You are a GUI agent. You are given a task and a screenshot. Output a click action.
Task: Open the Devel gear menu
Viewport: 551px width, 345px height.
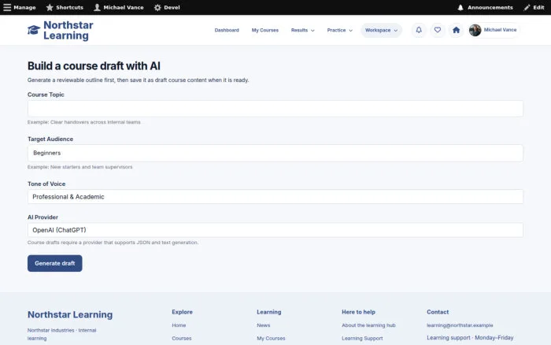[167, 7]
